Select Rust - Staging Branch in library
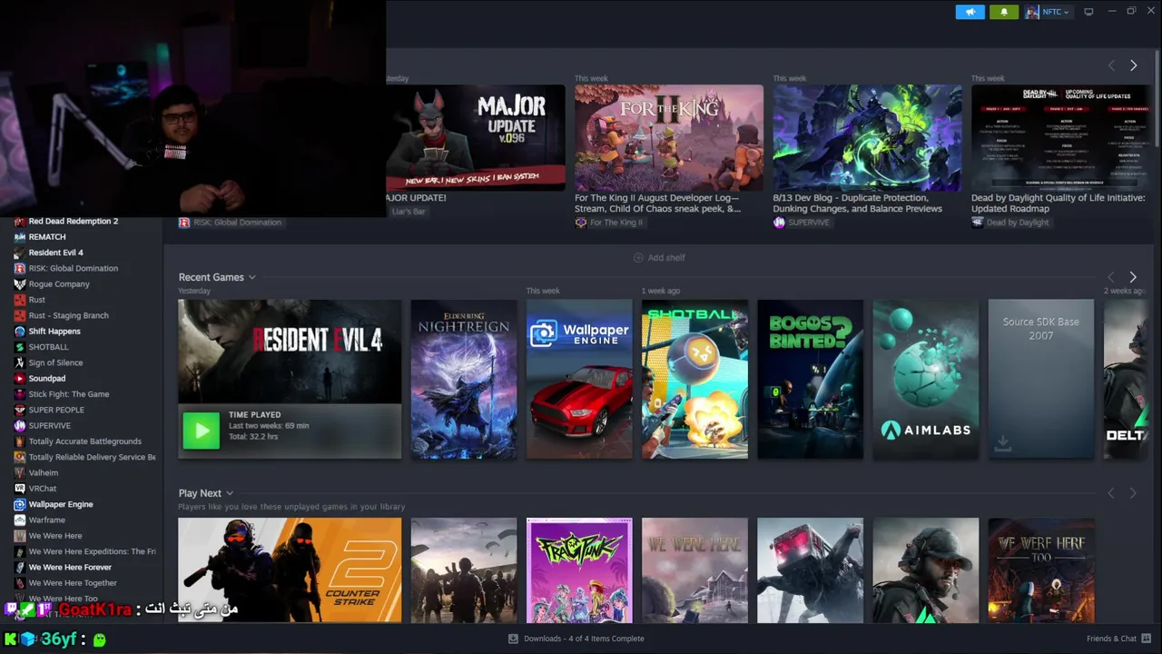 (68, 315)
